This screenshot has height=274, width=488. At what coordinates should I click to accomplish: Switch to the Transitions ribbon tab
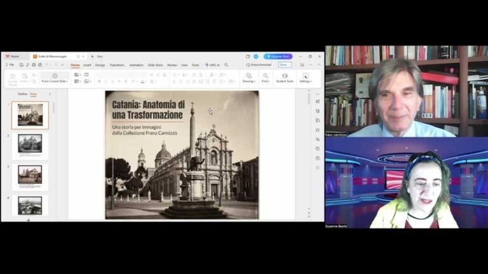pyautogui.click(x=117, y=65)
